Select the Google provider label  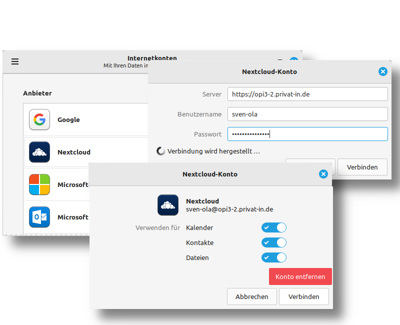(68, 120)
